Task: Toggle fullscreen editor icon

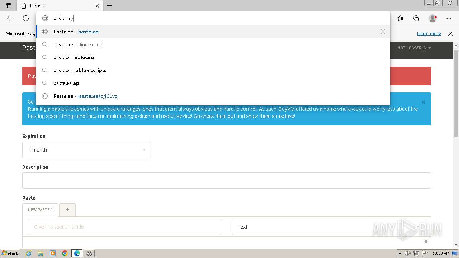Action: pos(426,242)
